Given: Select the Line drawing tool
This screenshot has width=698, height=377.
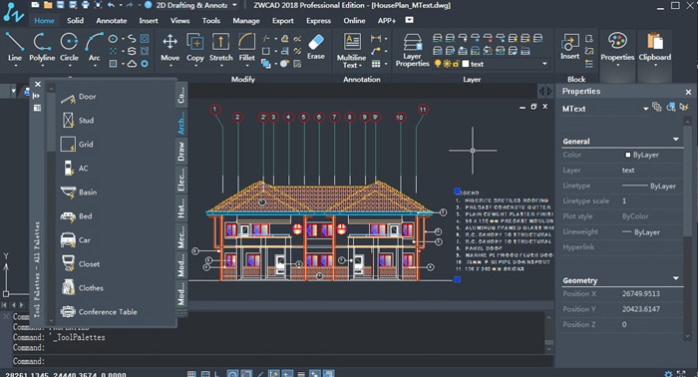Looking at the screenshot, I should click(15, 47).
